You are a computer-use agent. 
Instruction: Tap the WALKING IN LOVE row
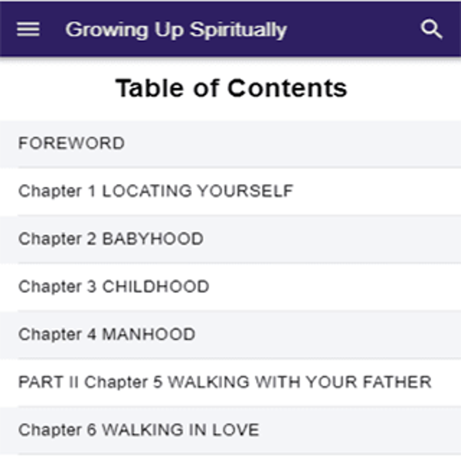coord(230,430)
